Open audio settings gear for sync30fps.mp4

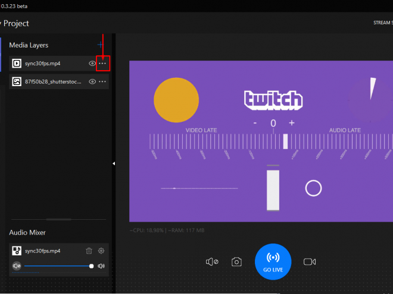101,251
